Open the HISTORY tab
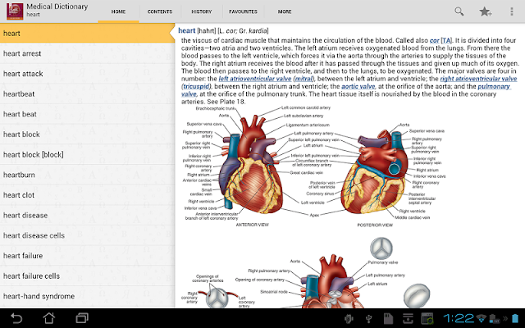 coord(202,11)
